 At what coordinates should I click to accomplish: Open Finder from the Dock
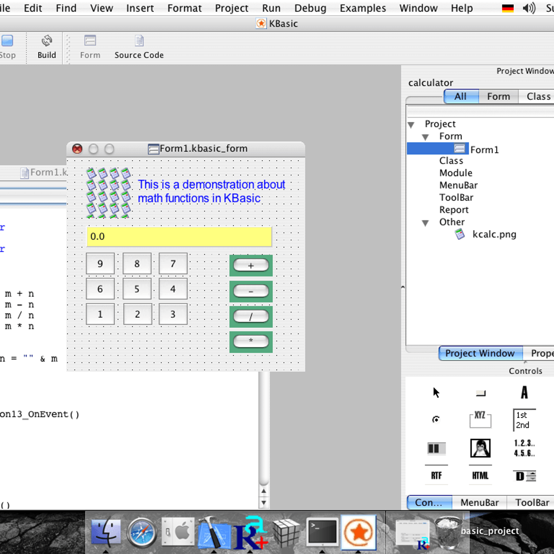pyautogui.click(x=106, y=533)
